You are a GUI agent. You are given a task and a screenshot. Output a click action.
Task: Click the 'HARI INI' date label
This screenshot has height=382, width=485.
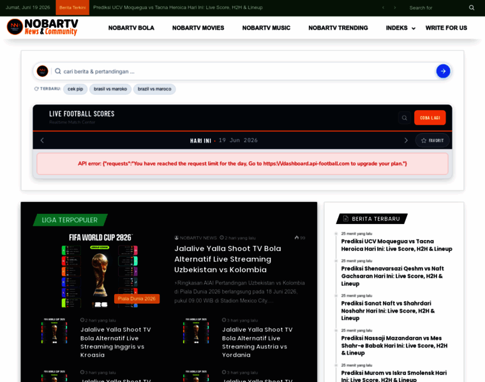pos(200,141)
